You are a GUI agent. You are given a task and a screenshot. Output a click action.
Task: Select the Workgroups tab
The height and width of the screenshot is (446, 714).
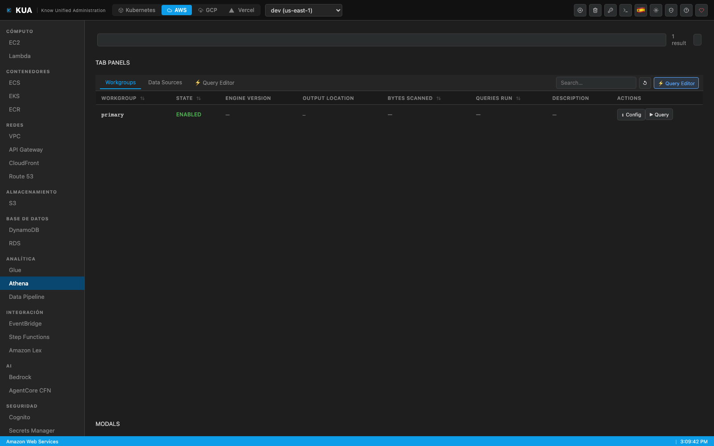coord(120,83)
